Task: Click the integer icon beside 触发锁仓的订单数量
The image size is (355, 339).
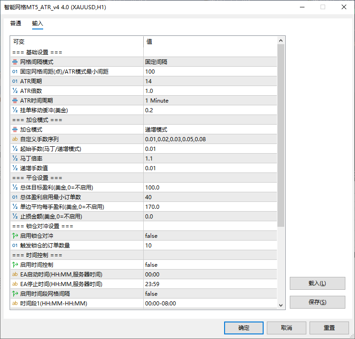Action: pyautogui.click(x=15, y=245)
